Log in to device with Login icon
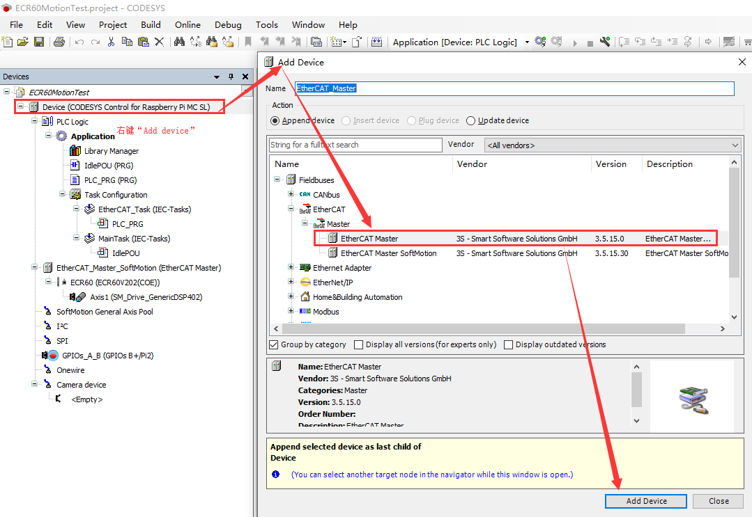This screenshot has width=752, height=517. click(541, 42)
